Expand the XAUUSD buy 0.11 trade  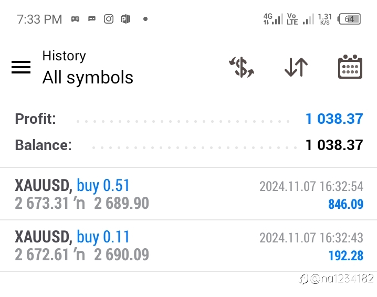188,246
